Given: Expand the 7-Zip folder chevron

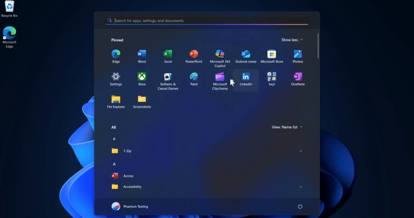Looking at the screenshot, I should (301, 151).
